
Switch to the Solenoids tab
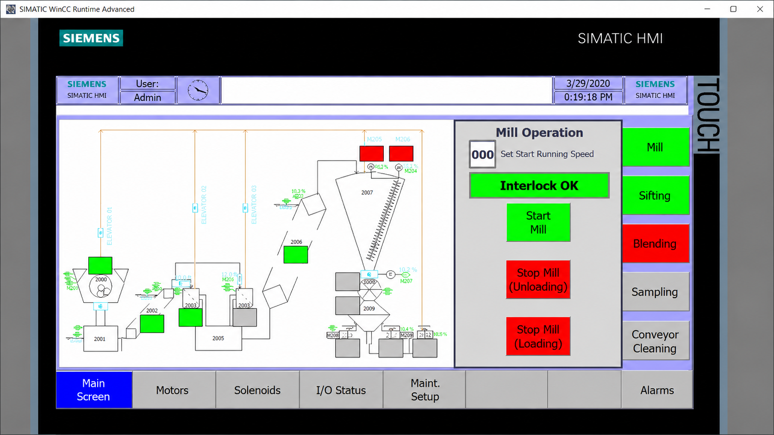(x=257, y=390)
